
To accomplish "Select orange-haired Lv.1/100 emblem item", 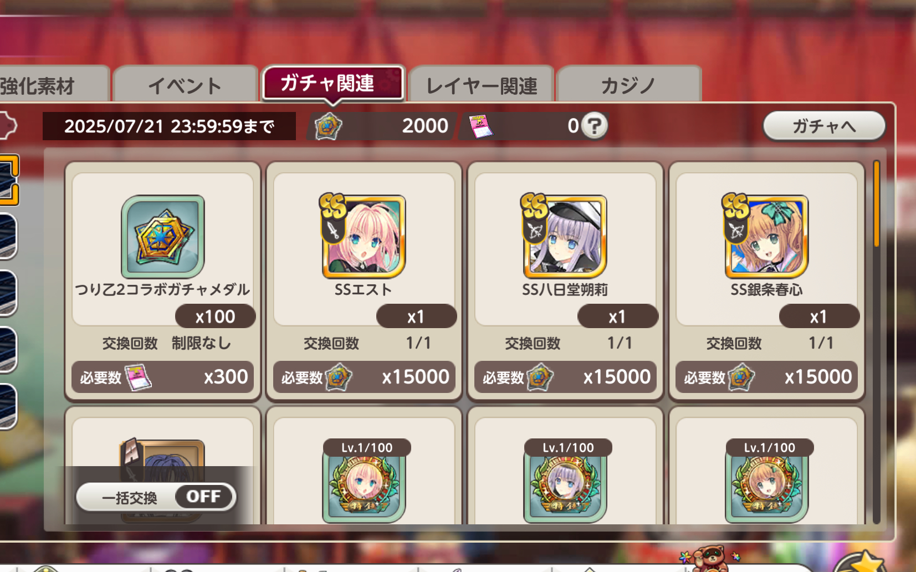I will click(766, 481).
